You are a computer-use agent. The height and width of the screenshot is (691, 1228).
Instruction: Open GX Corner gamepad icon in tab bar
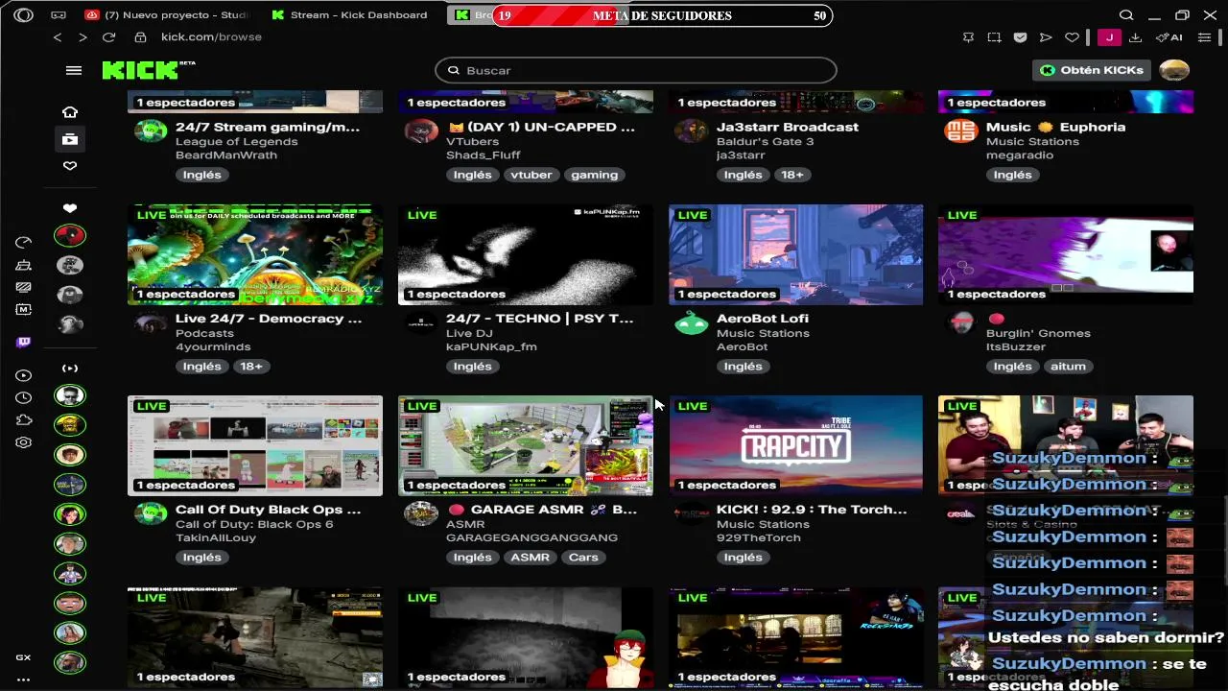coord(59,15)
